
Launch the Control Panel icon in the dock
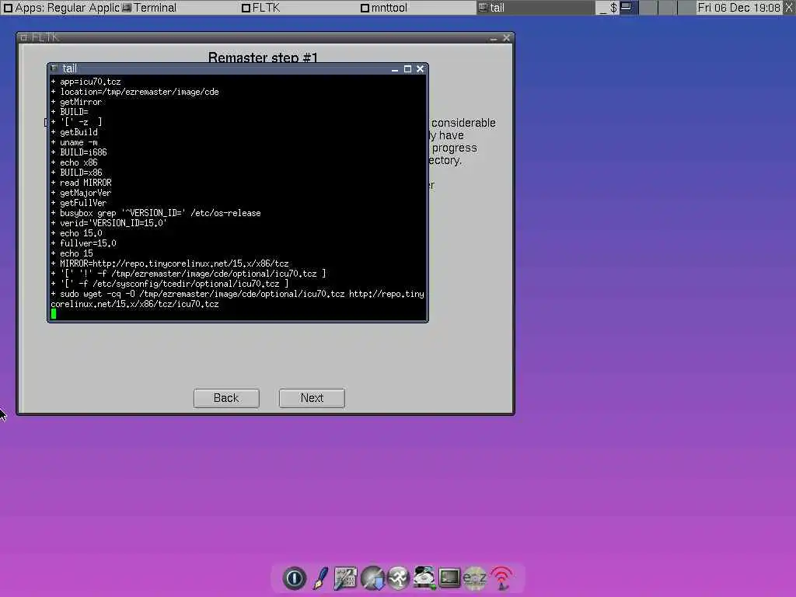pos(346,578)
